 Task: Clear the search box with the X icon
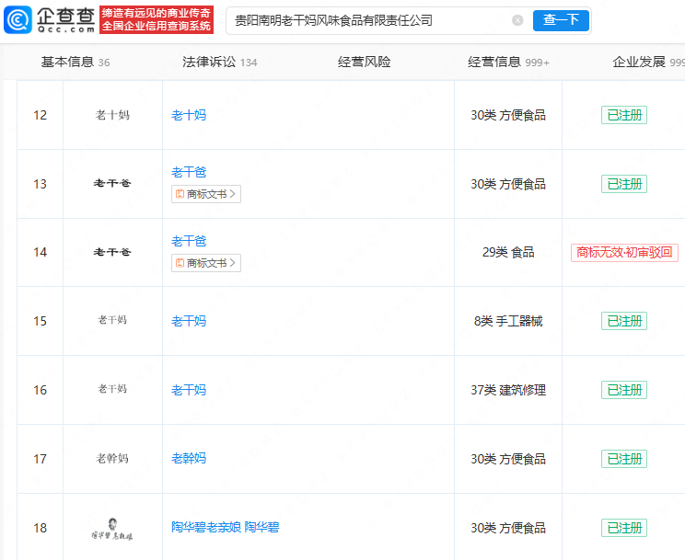517,20
